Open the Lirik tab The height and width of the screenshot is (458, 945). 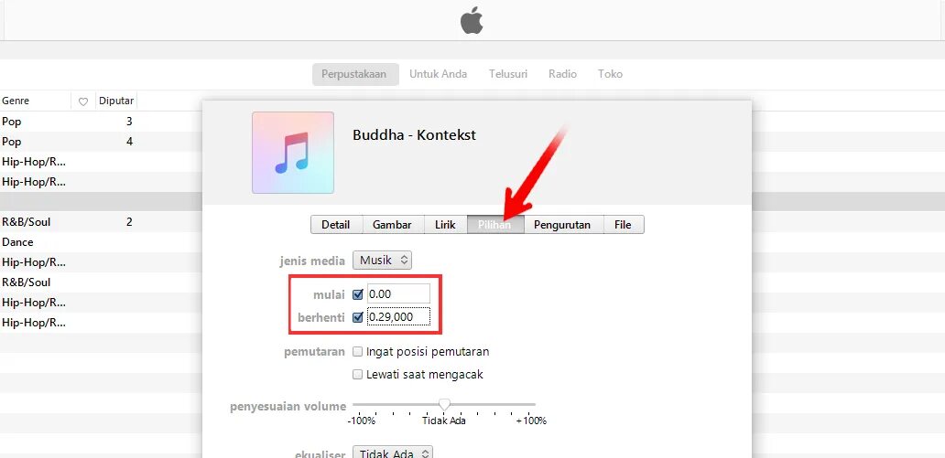pos(445,225)
